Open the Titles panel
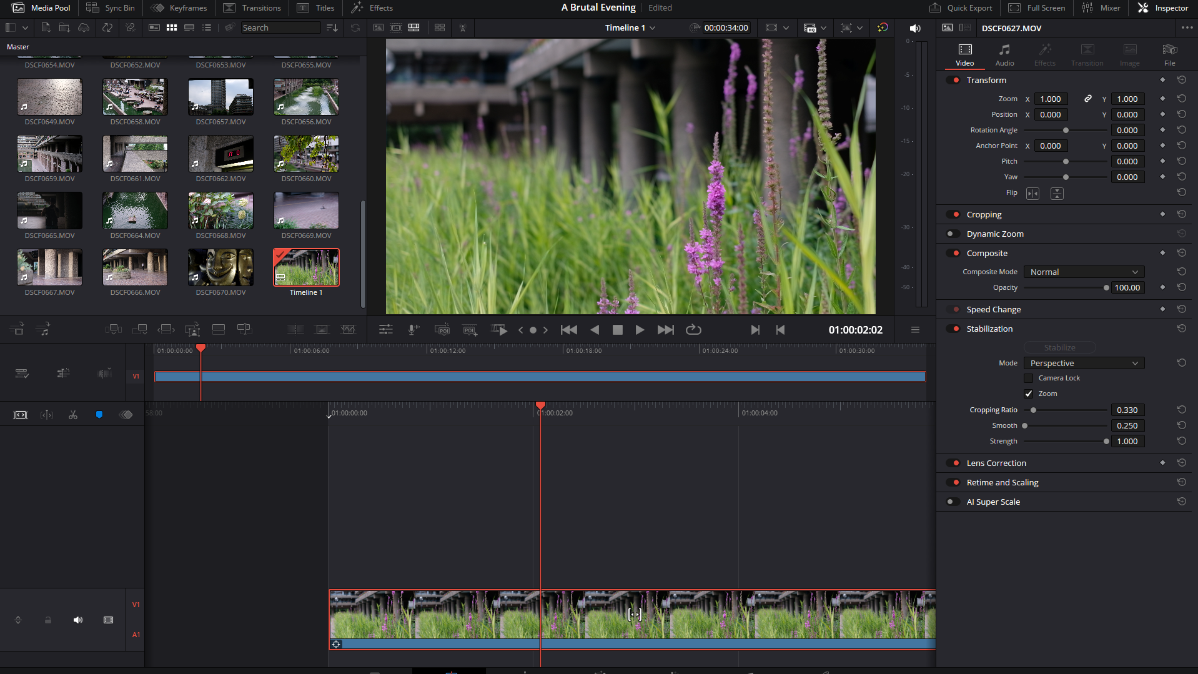 tap(315, 8)
